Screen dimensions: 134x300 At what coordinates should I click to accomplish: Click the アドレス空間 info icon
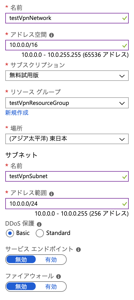(51, 35)
